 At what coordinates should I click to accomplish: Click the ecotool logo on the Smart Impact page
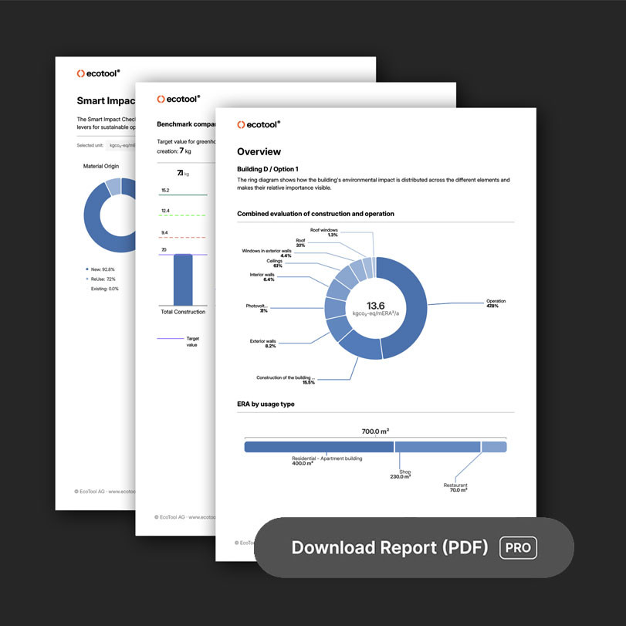98,73
